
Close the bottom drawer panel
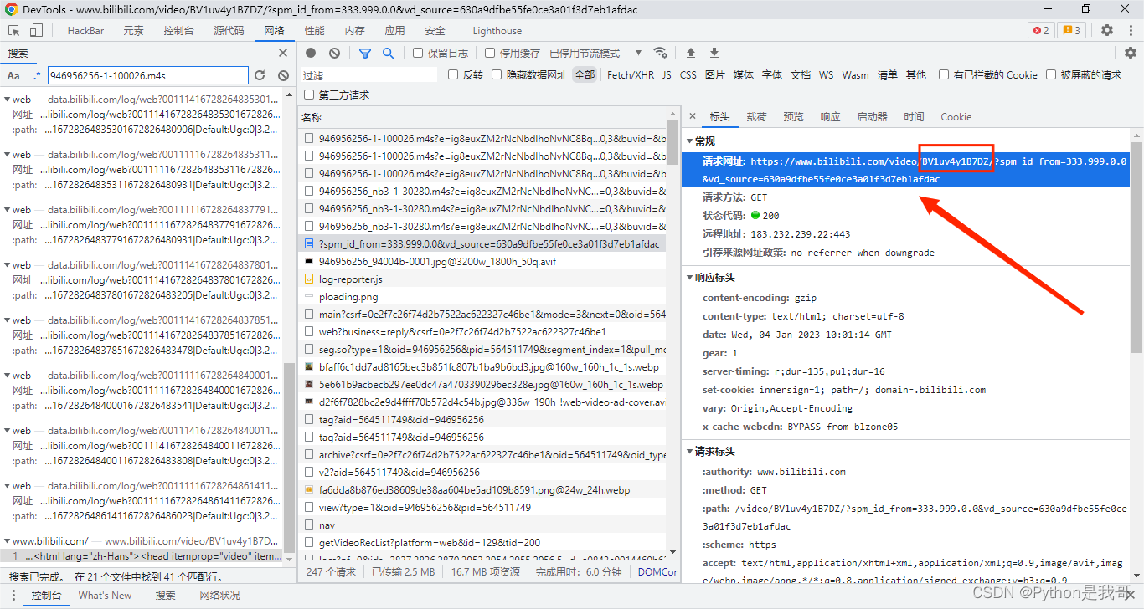pyautogui.click(x=1131, y=596)
